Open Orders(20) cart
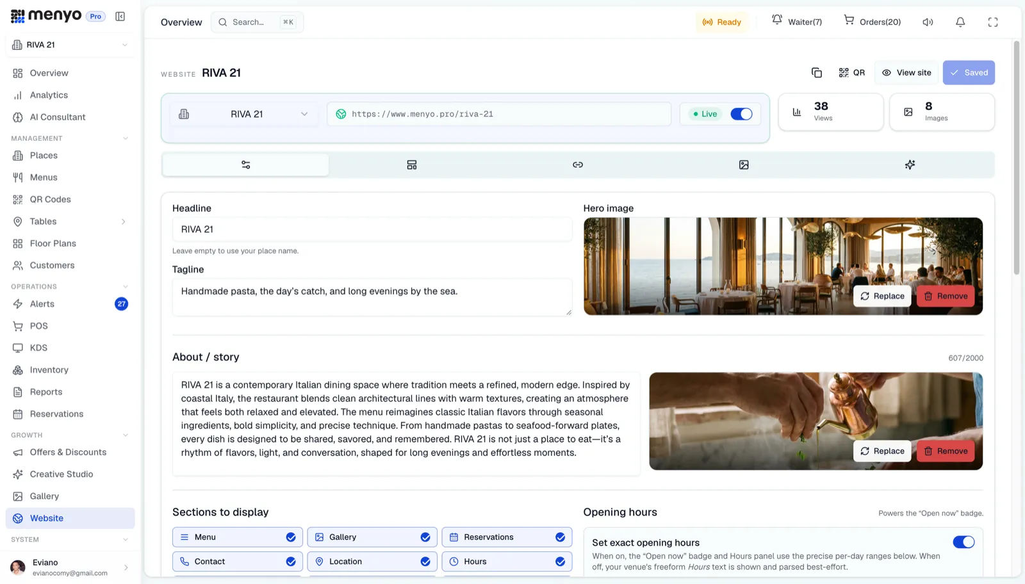Viewport: 1025px width, 584px height. pyautogui.click(x=873, y=22)
